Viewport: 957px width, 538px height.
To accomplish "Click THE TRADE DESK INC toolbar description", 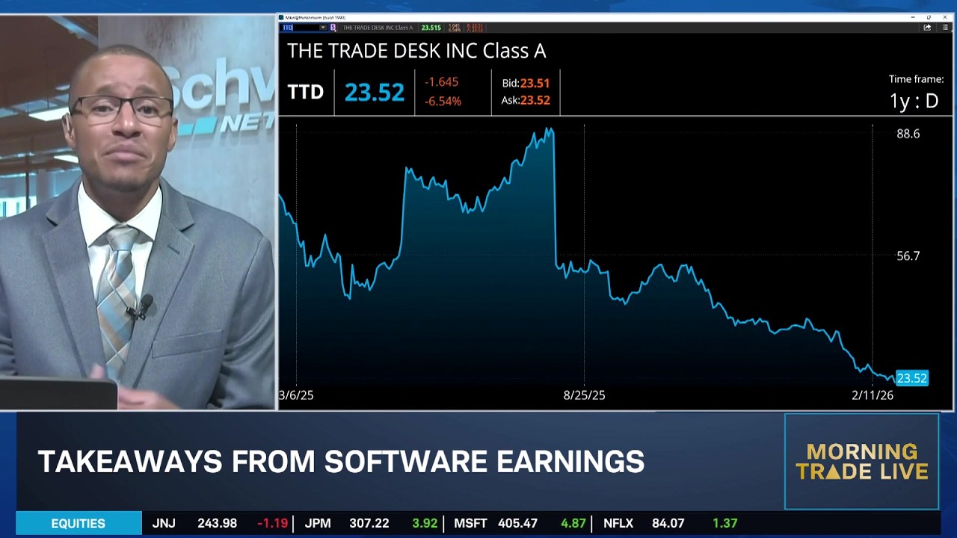I will (x=378, y=28).
